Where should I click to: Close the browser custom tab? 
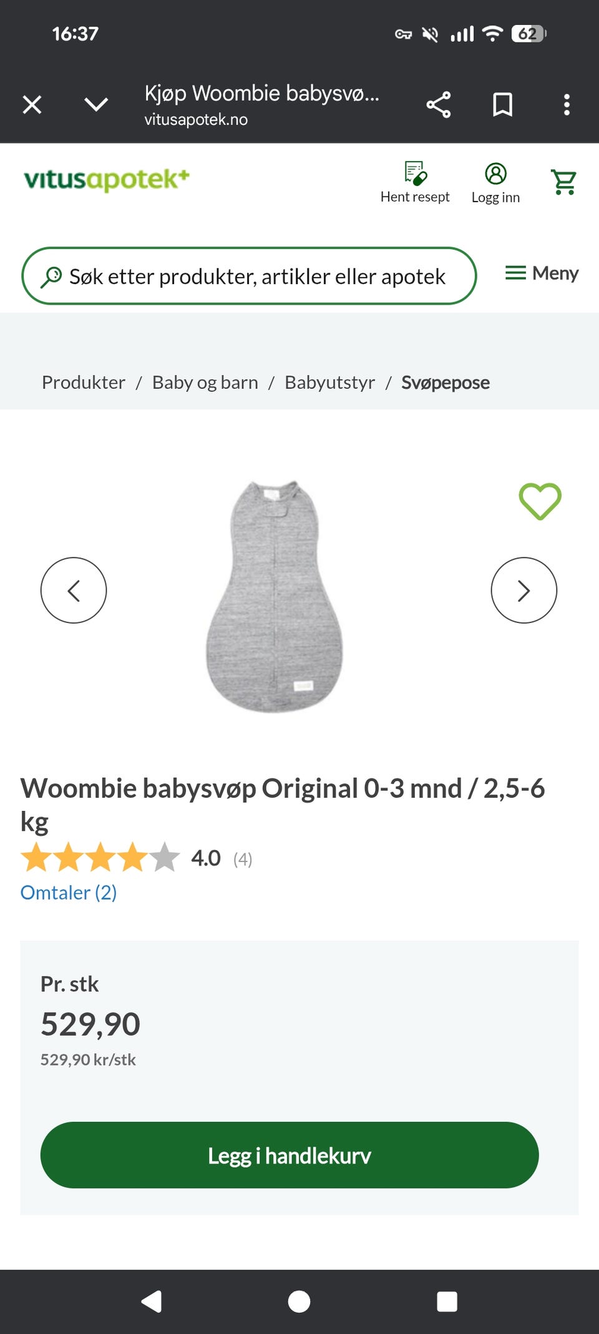[x=32, y=104]
